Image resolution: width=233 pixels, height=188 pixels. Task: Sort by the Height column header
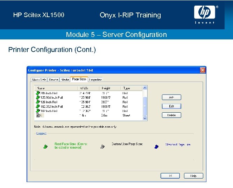110,88
